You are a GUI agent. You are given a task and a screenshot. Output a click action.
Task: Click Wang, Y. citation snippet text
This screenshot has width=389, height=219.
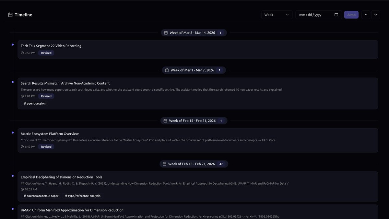155,183
